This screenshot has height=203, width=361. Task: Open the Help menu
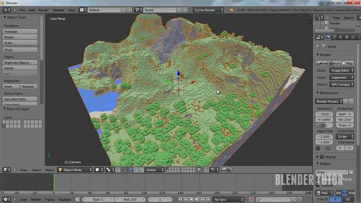coord(72,10)
